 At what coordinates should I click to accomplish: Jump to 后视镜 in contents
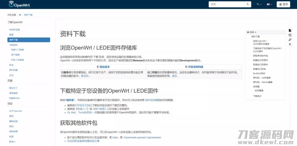256,87
